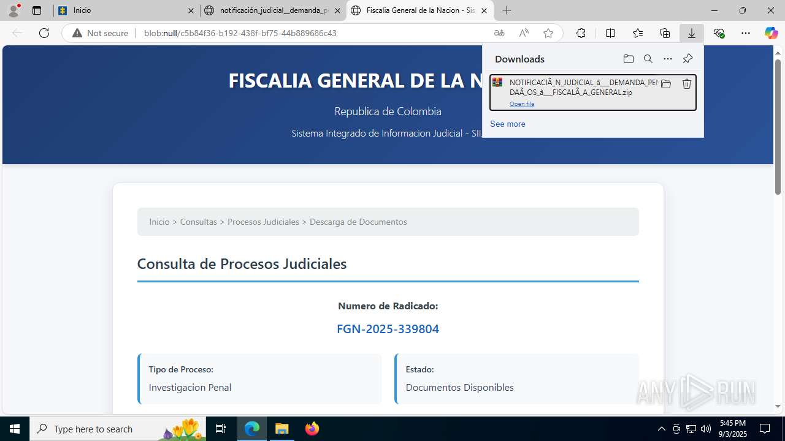The image size is (785, 441).
Task: Toggle split screen view
Action: (610, 33)
